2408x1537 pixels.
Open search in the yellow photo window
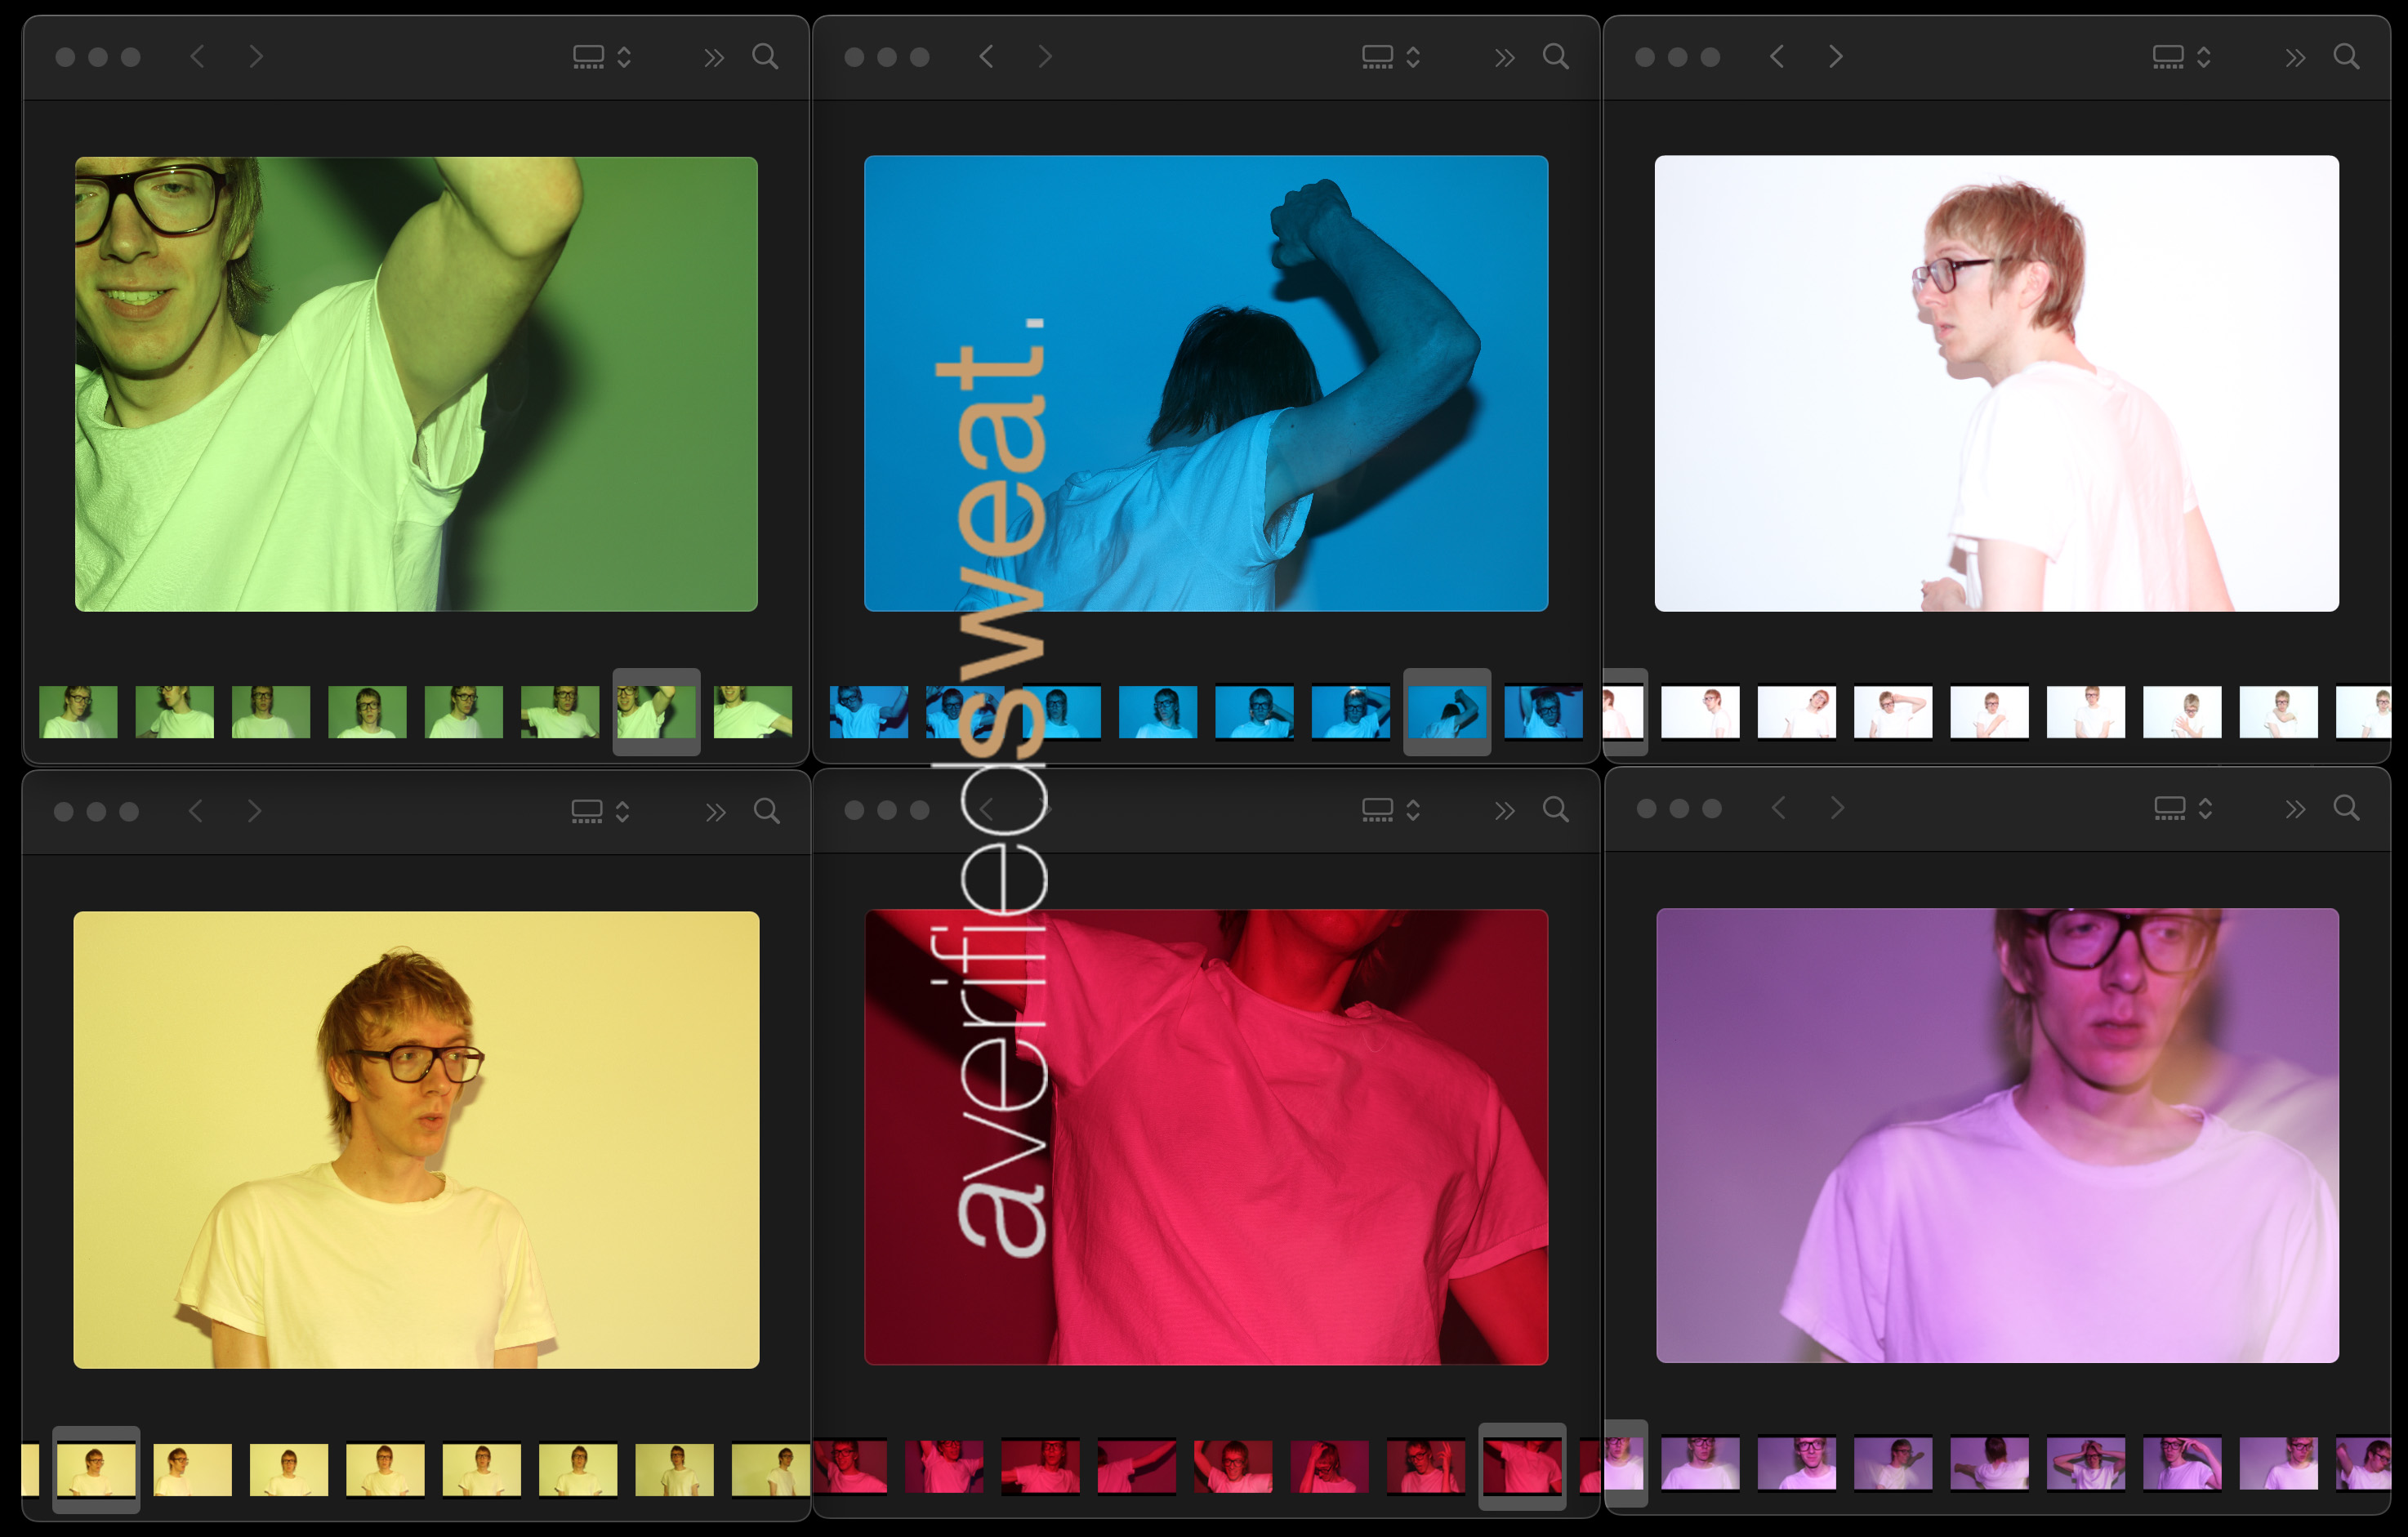click(766, 811)
